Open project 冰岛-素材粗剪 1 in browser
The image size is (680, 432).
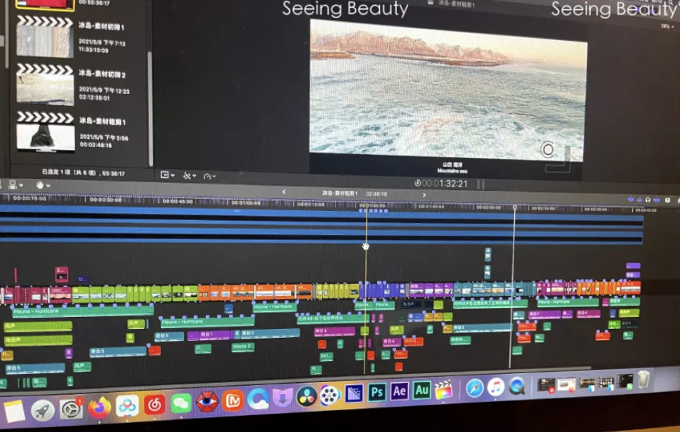point(102,121)
